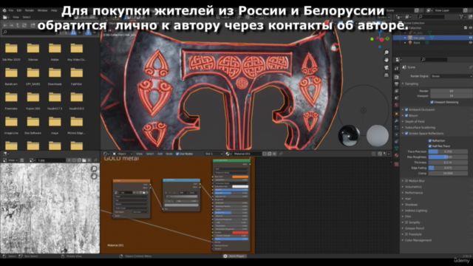
Task: Hide the Point light via eye icon
Action: pyautogui.click(x=470, y=43)
